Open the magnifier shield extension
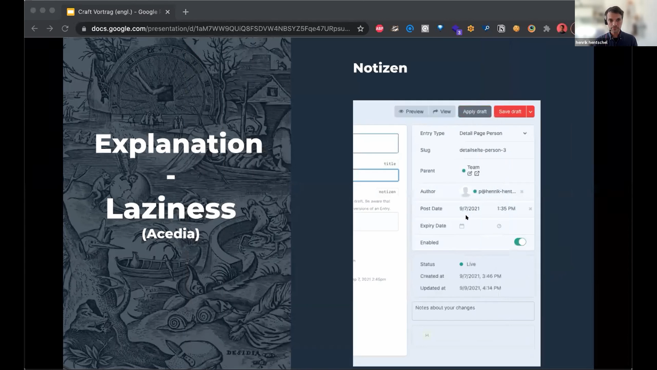 pyautogui.click(x=486, y=29)
